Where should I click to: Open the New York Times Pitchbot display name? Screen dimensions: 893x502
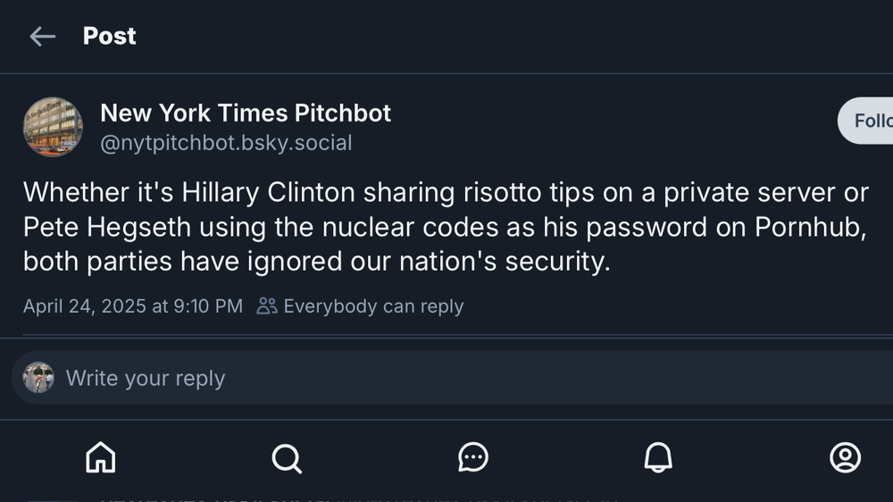[x=246, y=113]
